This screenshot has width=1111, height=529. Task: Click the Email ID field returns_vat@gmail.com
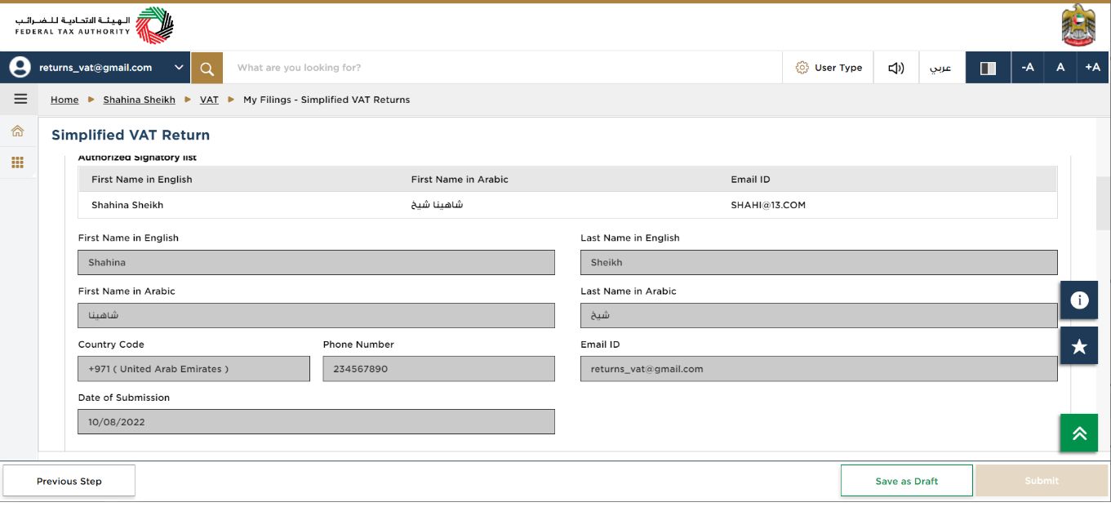pos(819,368)
